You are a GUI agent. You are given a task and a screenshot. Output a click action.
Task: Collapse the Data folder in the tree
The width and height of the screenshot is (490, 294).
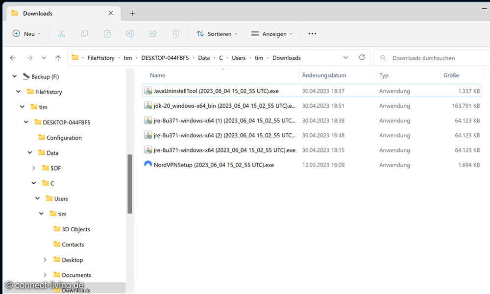[x=29, y=152]
